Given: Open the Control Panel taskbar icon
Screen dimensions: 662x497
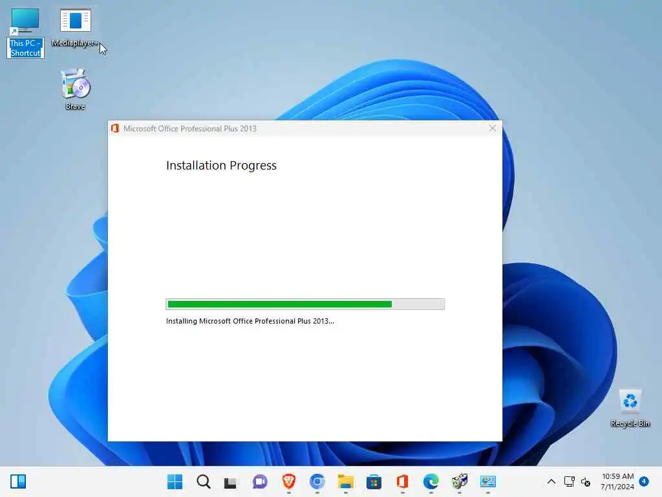Looking at the screenshot, I should pos(487,481).
